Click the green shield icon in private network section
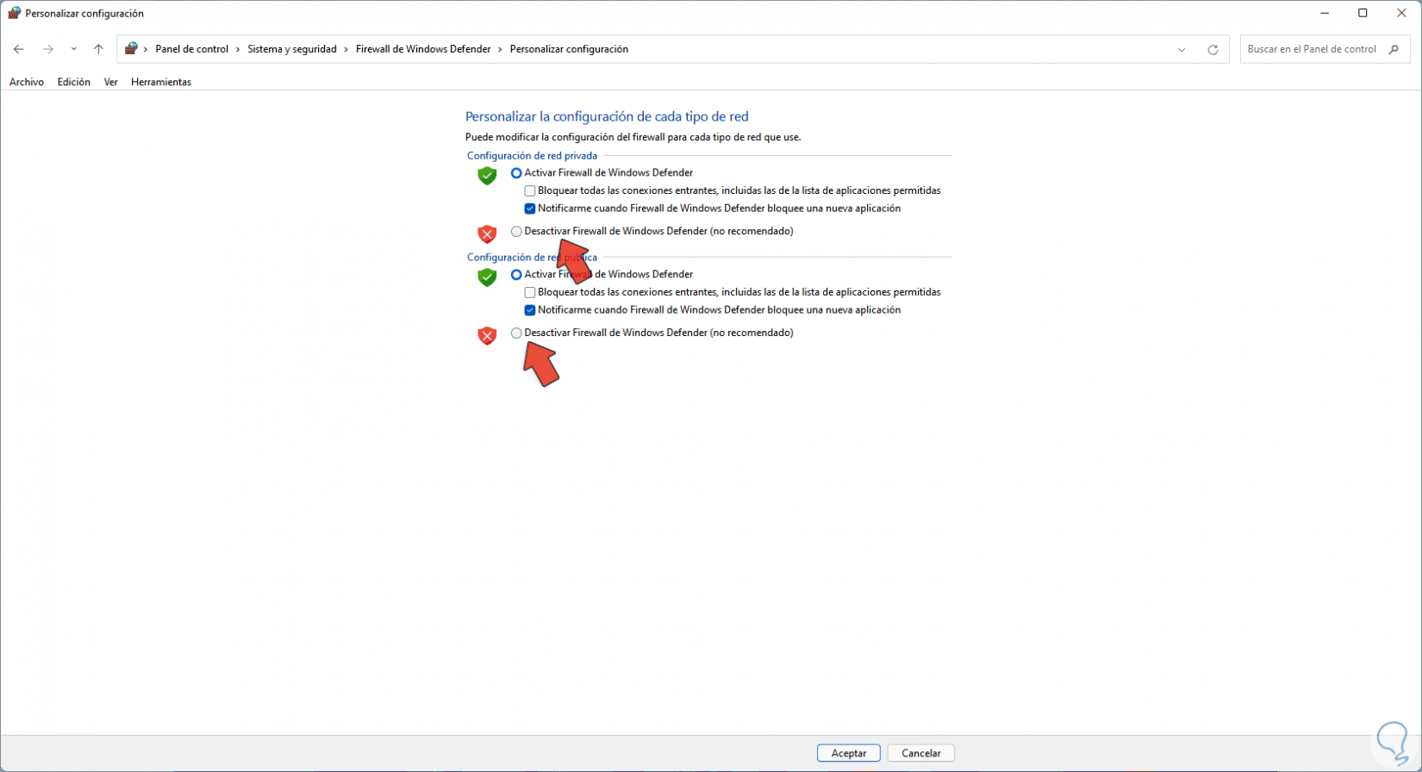The width and height of the screenshot is (1422, 772). tap(487, 176)
